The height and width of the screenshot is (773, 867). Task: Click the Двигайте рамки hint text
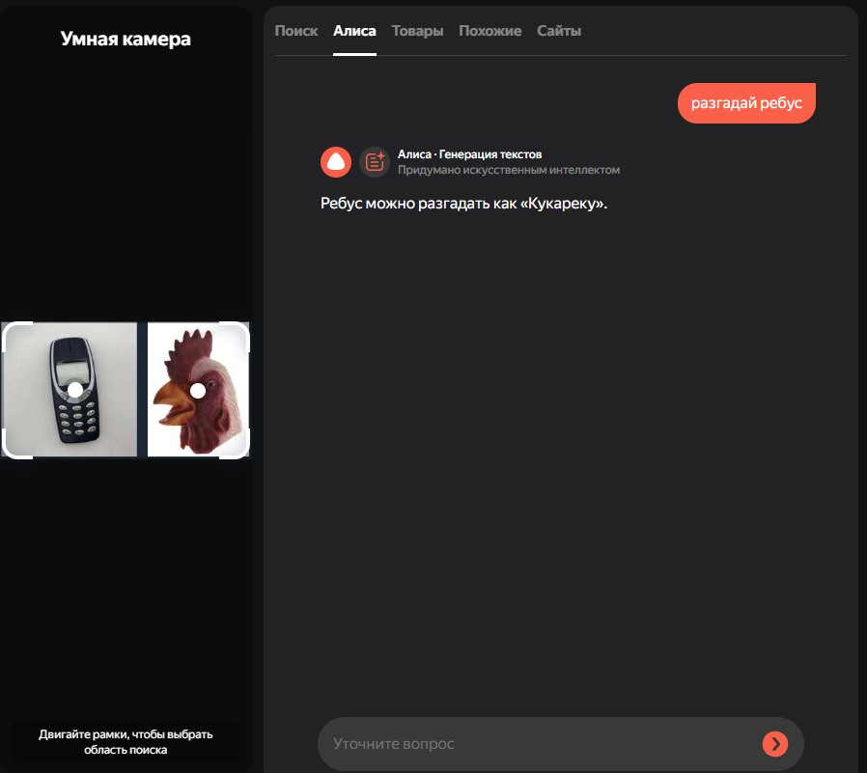tap(126, 742)
